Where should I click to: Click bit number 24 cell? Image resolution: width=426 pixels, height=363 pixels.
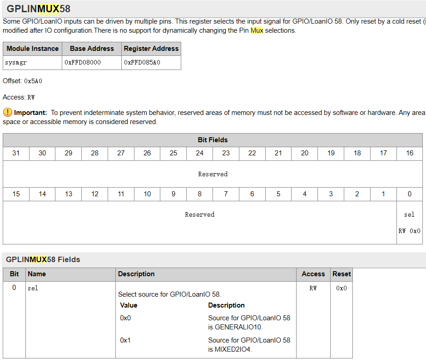pos(200,153)
